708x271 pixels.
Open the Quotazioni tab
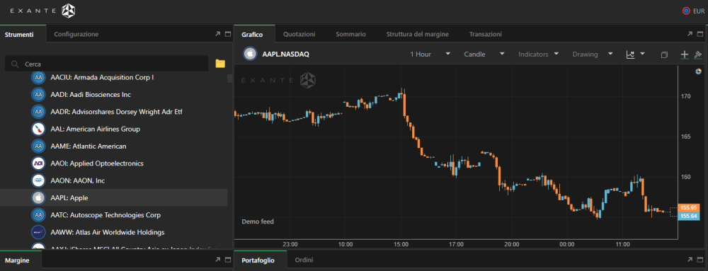pos(299,34)
